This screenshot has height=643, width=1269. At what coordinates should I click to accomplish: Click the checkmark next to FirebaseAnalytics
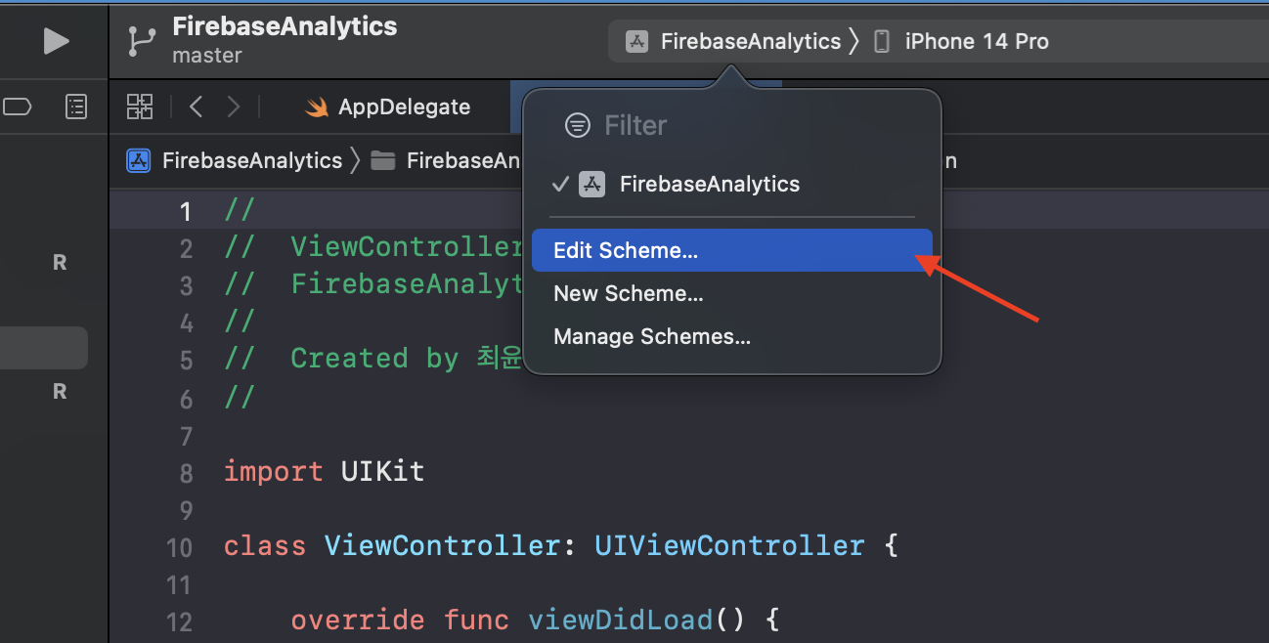(x=560, y=184)
